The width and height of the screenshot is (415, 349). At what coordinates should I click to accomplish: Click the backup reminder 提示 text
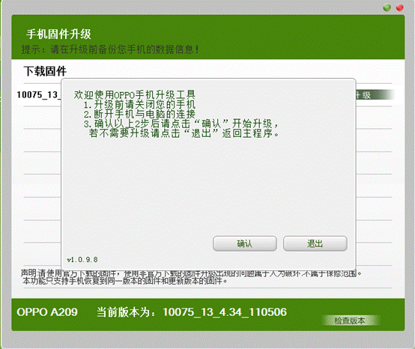110,49
